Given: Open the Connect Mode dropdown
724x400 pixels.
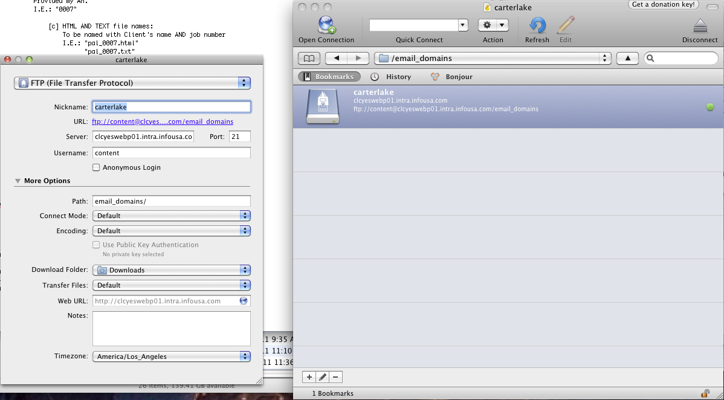Looking at the screenshot, I should click(171, 216).
